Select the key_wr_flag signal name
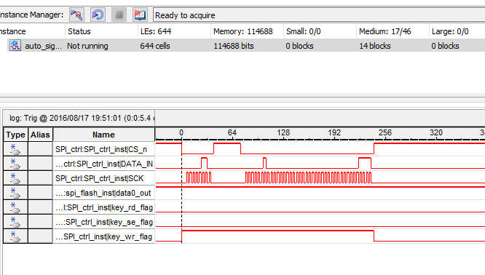The width and height of the screenshot is (485, 275). click(103, 236)
